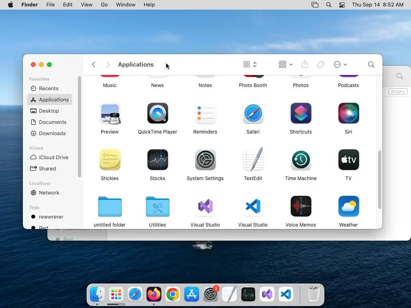Select the Voice Memos app icon
This screenshot has width=411, height=308.
[x=301, y=207]
